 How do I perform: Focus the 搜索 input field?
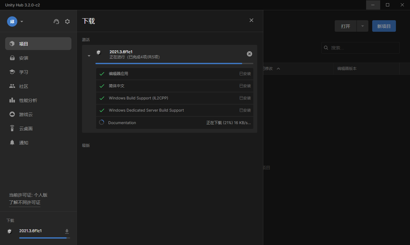(x=360, y=48)
